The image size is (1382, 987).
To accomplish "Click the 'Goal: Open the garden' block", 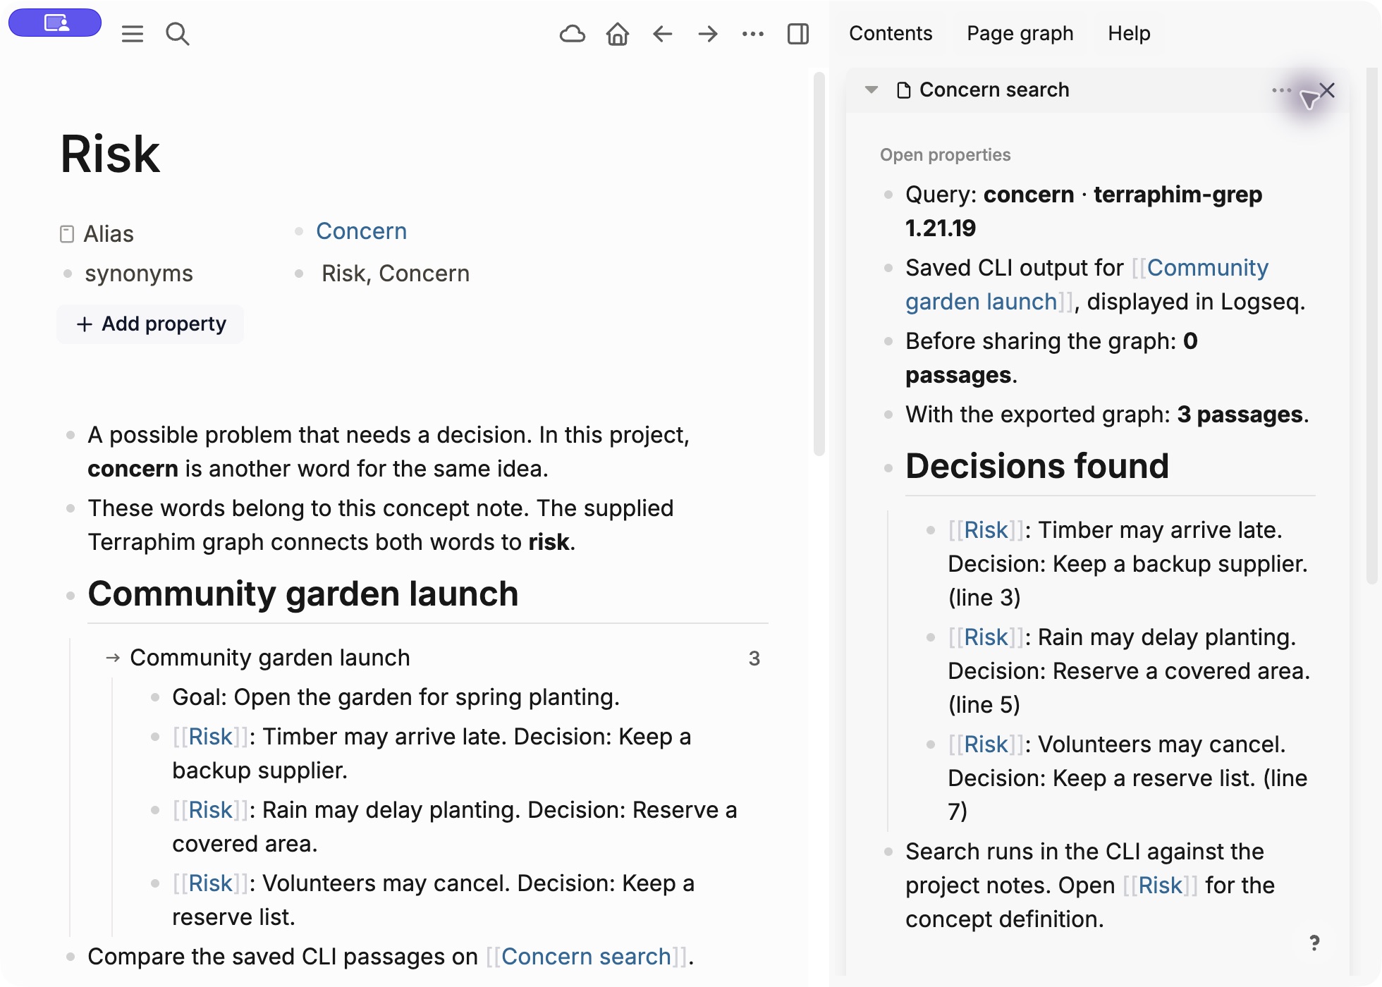I will 396,697.
